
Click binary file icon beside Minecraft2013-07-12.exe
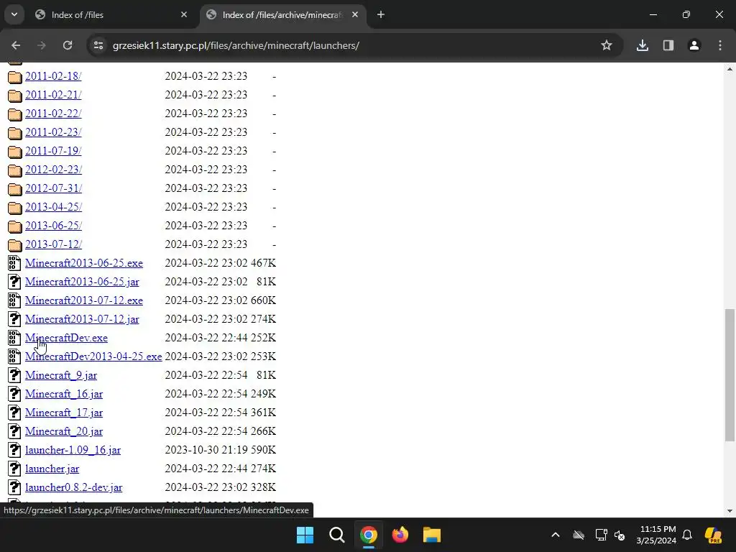(x=14, y=300)
